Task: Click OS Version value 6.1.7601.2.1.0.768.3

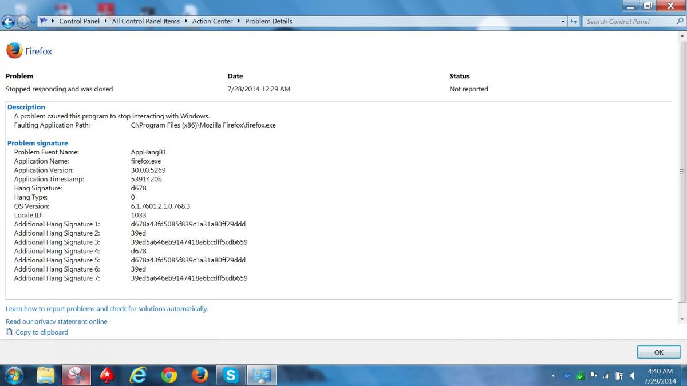Action: click(160, 206)
